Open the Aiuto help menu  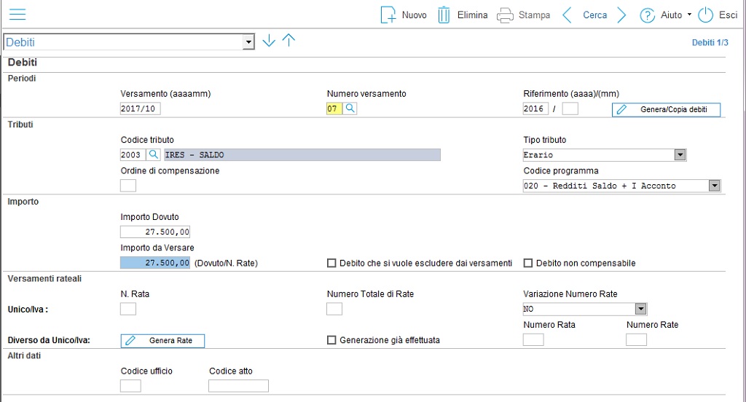666,15
